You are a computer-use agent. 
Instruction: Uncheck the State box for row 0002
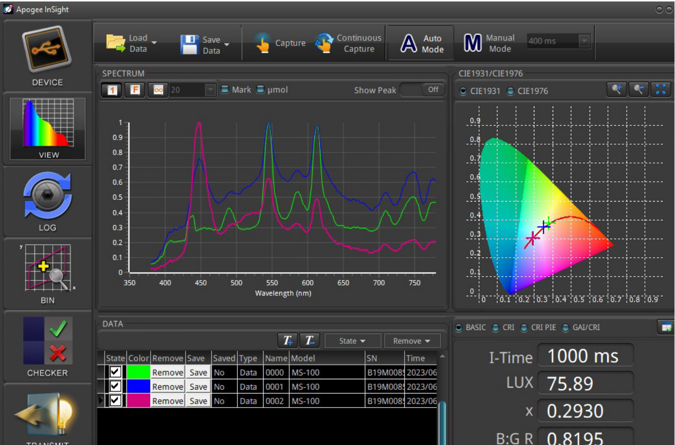pos(115,401)
